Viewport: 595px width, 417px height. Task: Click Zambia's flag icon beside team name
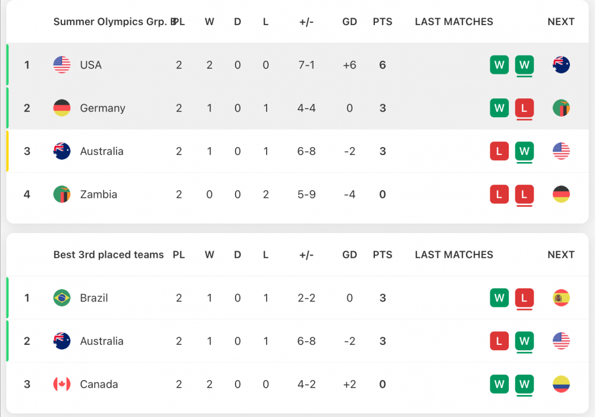click(62, 194)
